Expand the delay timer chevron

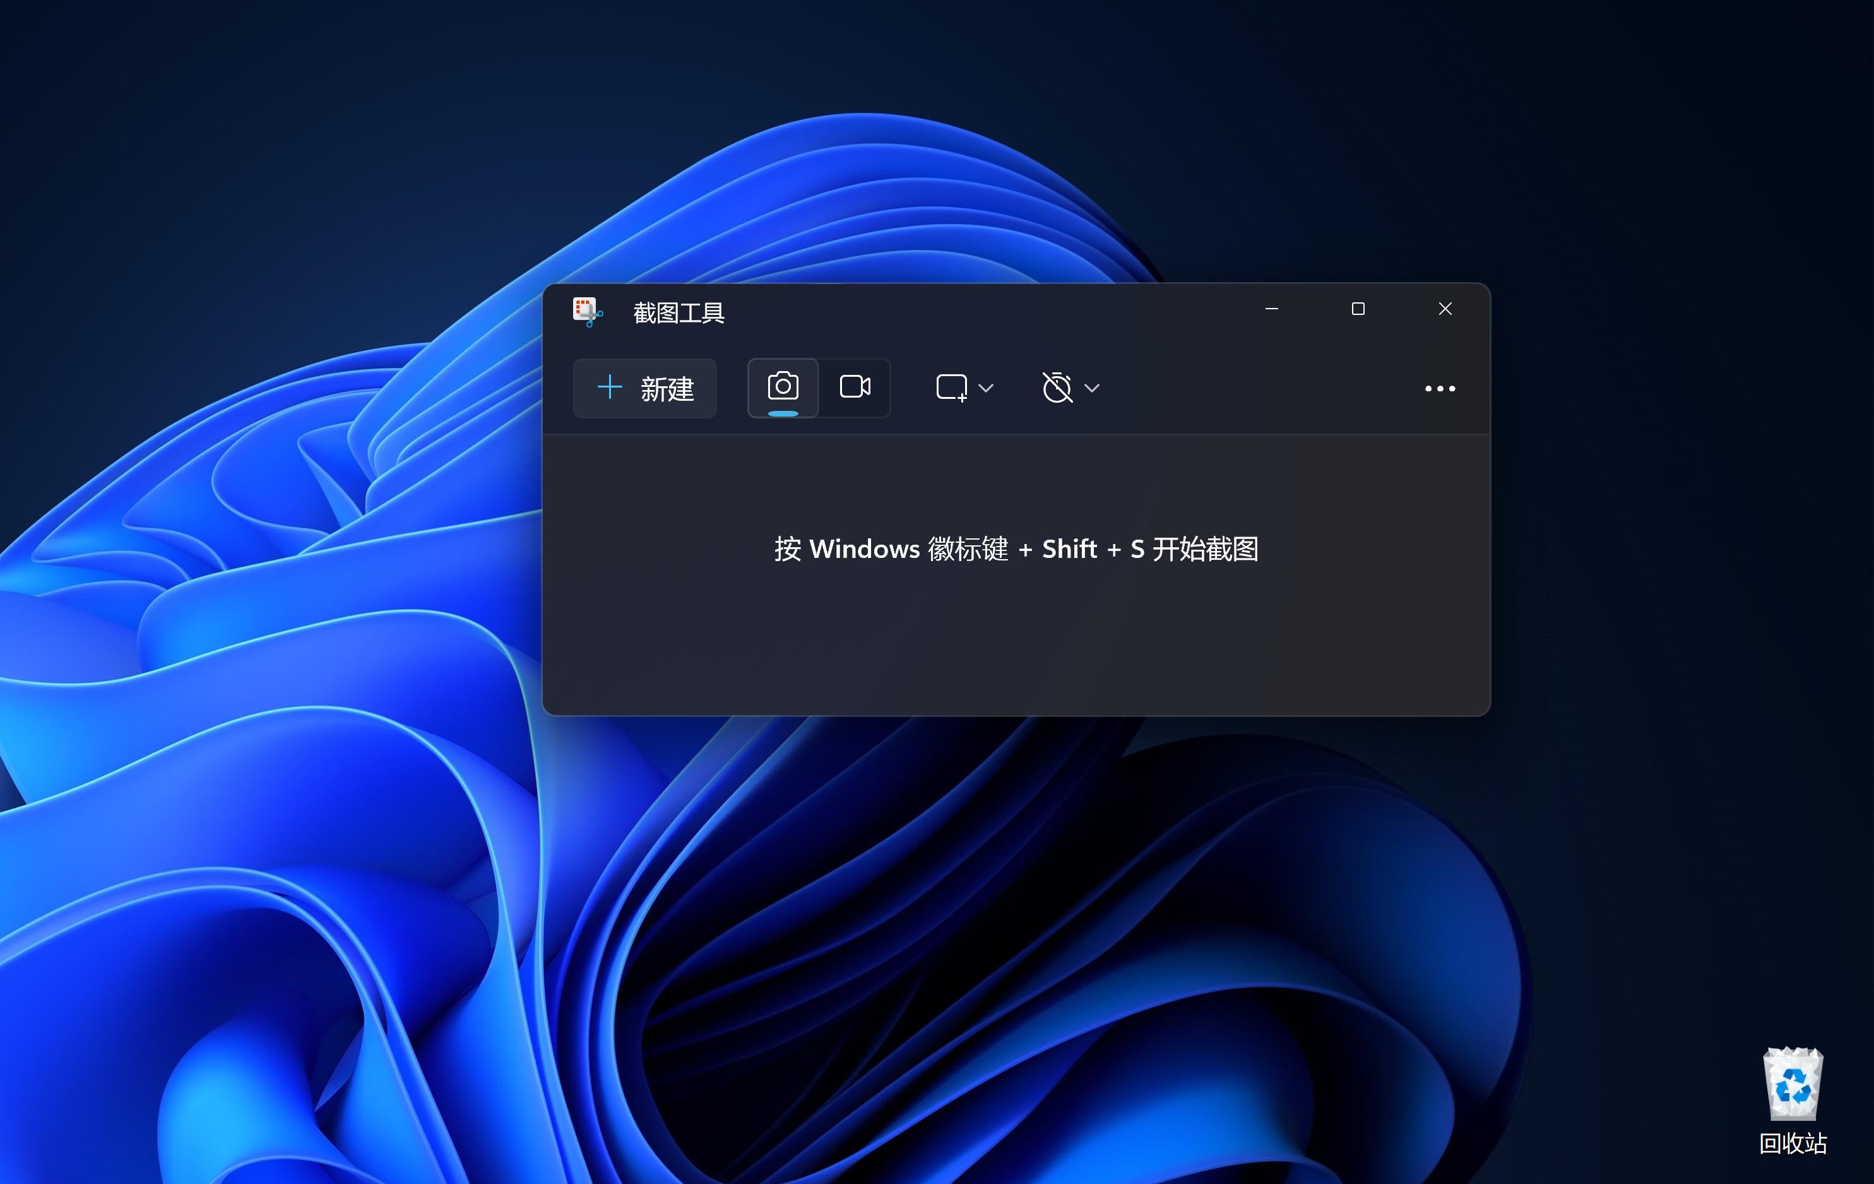click(1092, 388)
